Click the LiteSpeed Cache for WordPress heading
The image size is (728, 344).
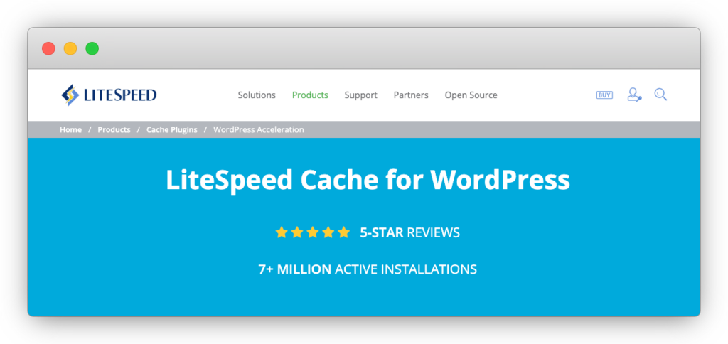pos(368,180)
